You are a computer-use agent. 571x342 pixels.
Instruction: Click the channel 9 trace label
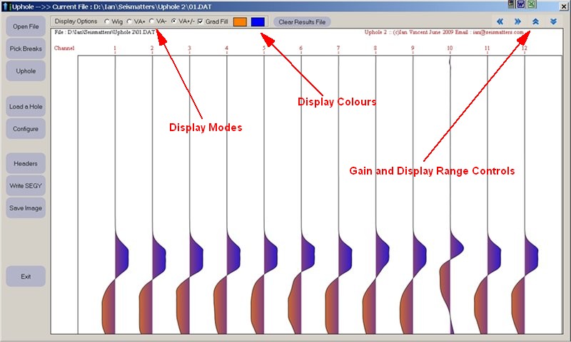pyautogui.click(x=413, y=48)
